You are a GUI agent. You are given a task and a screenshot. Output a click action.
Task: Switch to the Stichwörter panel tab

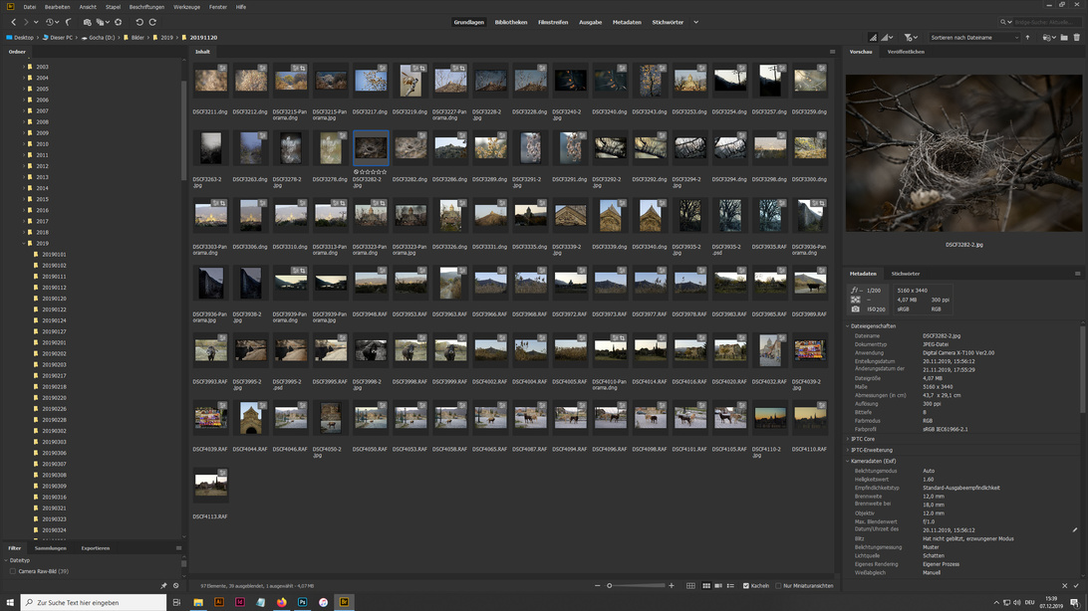905,274
